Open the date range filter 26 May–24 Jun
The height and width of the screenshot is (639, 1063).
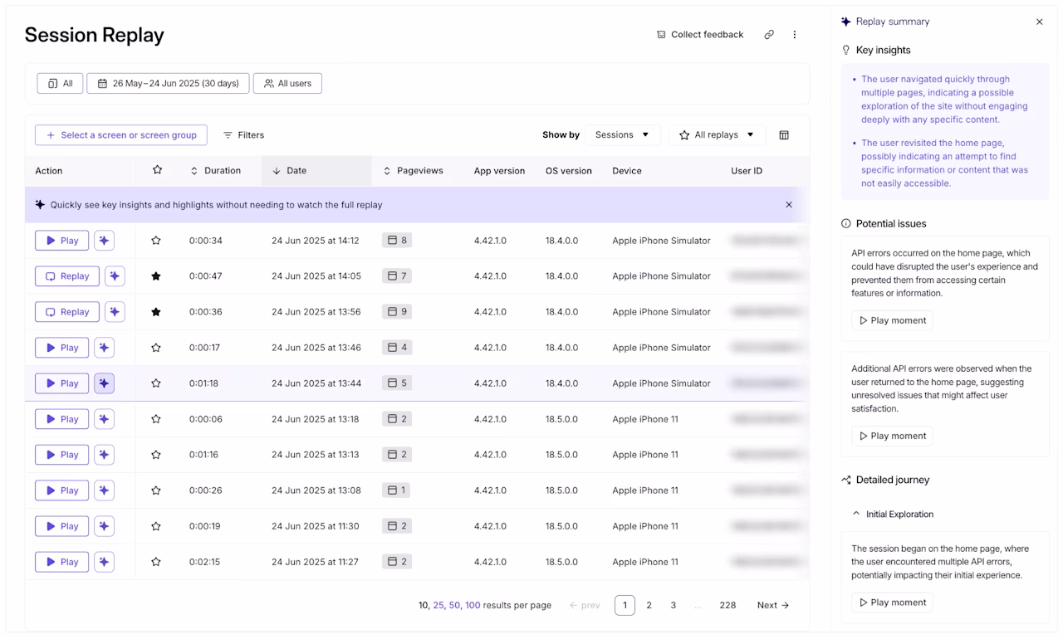click(168, 83)
